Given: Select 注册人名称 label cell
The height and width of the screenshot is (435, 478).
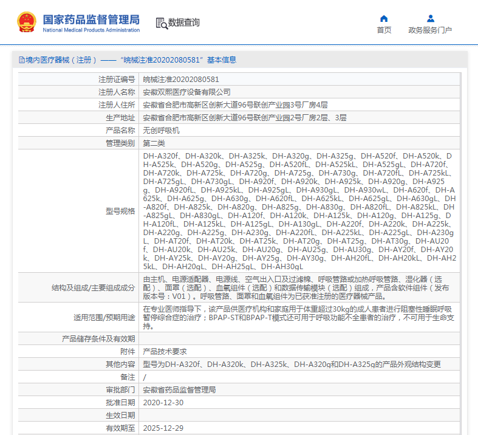Looking at the screenshot, I should pyautogui.click(x=78, y=92).
